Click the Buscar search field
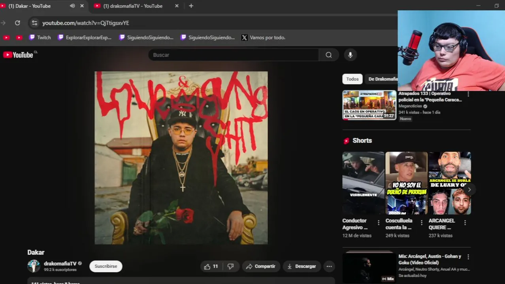Viewport: 505px width, 284px height. tap(233, 55)
